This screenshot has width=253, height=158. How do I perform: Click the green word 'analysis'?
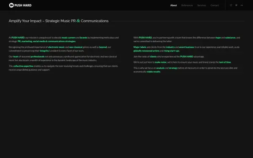tap(160, 68)
